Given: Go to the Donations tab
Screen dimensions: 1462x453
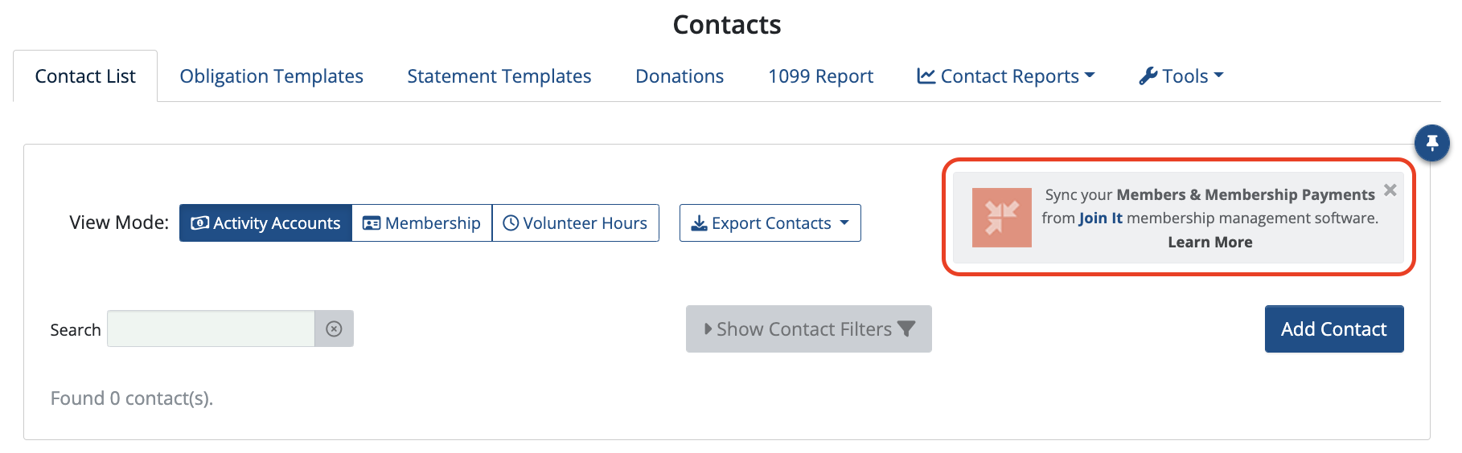Looking at the screenshot, I should (x=680, y=76).
